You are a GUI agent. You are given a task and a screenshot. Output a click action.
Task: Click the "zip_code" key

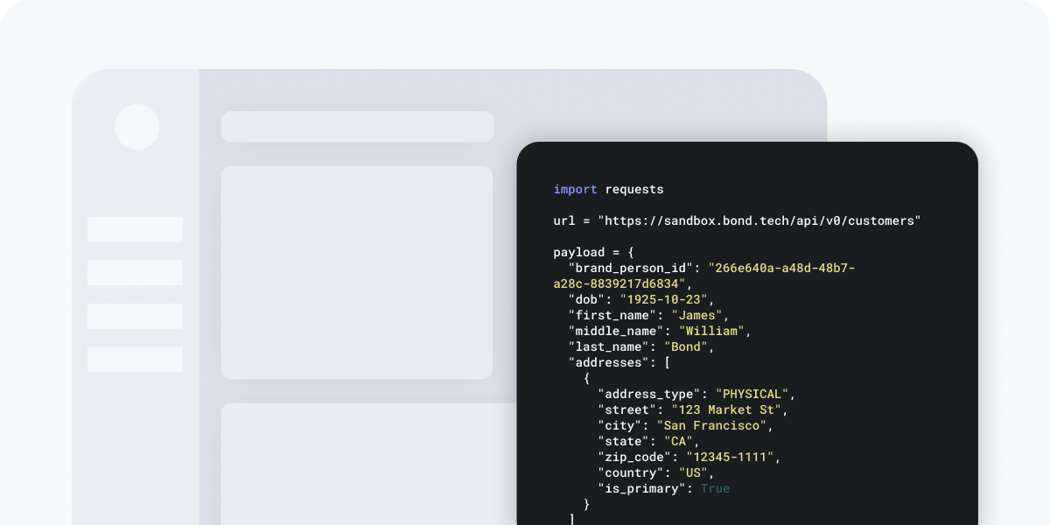634,457
